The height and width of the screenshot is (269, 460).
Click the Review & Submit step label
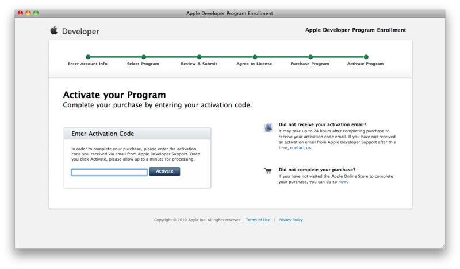pyautogui.click(x=199, y=64)
